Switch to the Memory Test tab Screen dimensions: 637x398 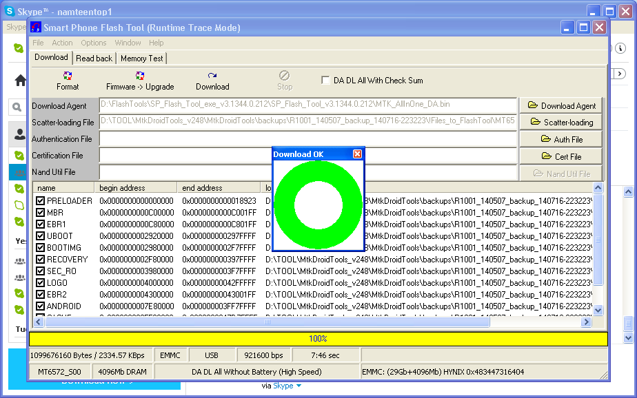click(142, 59)
